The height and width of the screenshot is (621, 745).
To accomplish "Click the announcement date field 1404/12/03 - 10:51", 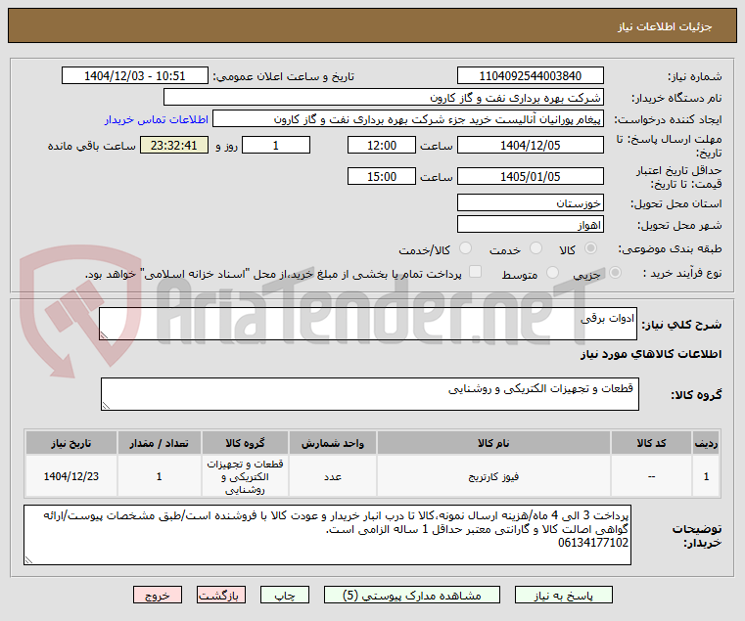I will click(135, 76).
